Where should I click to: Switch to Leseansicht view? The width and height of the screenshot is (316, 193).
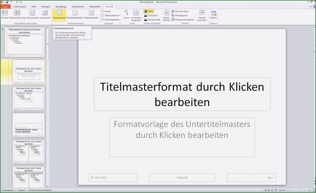pos(45,15)
